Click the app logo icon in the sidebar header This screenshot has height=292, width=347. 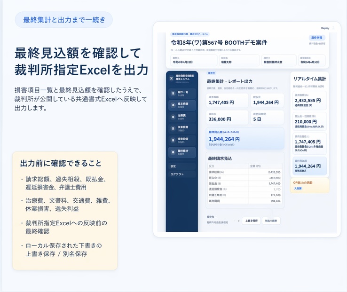(171, 79)
